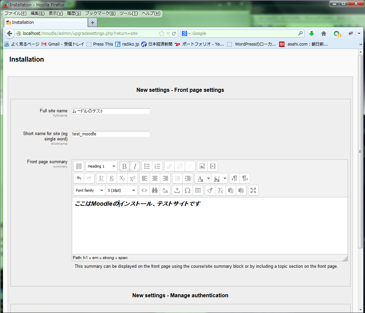
Task: Go to the Firefox home page
Action: (x=323, y=34)
